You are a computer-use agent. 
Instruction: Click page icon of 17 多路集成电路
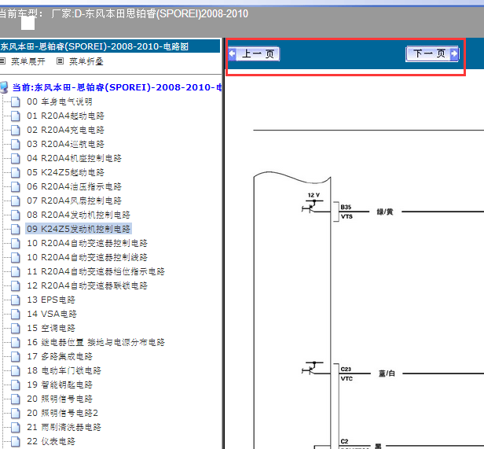point(16,356)
